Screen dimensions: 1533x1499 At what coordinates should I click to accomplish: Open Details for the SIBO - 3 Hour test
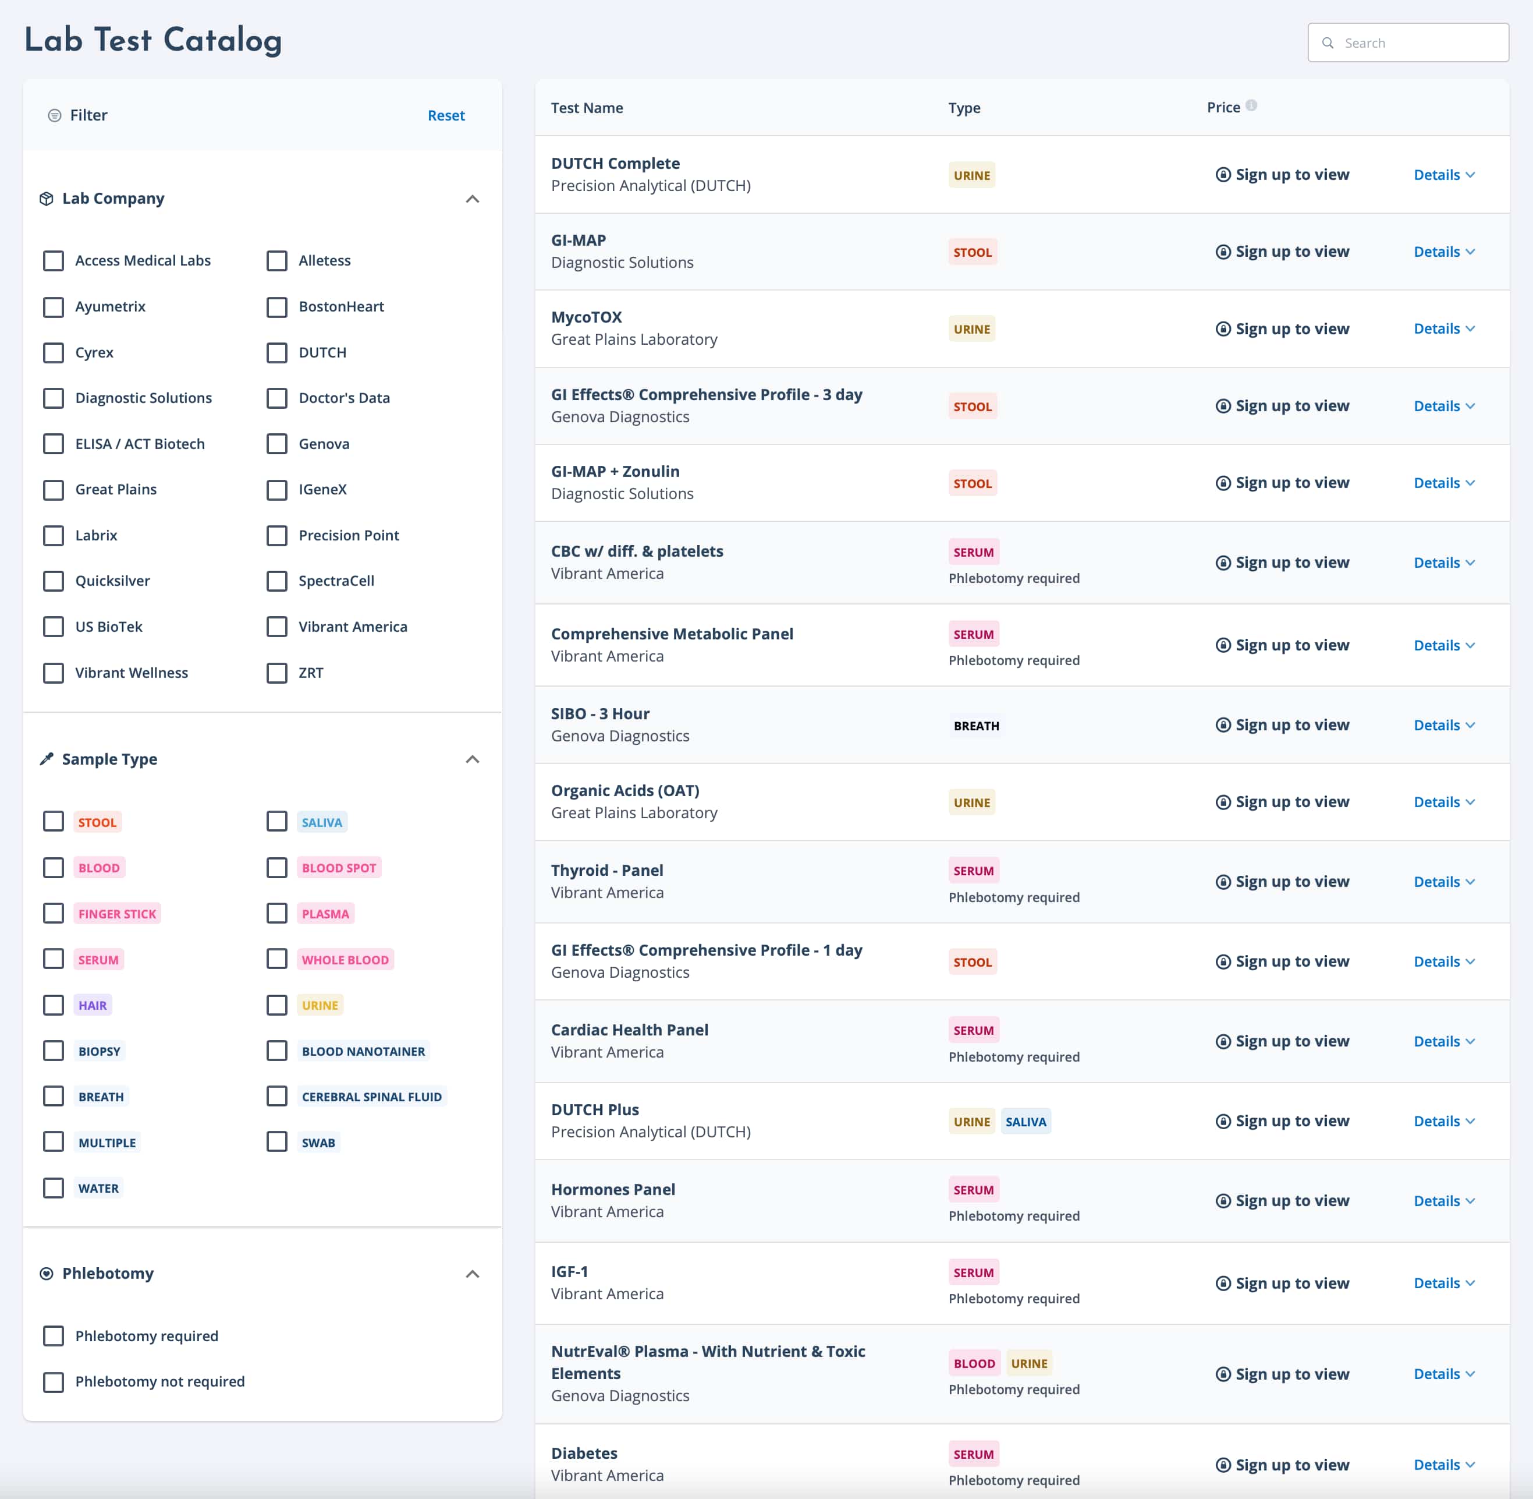tap(1445, 724)
